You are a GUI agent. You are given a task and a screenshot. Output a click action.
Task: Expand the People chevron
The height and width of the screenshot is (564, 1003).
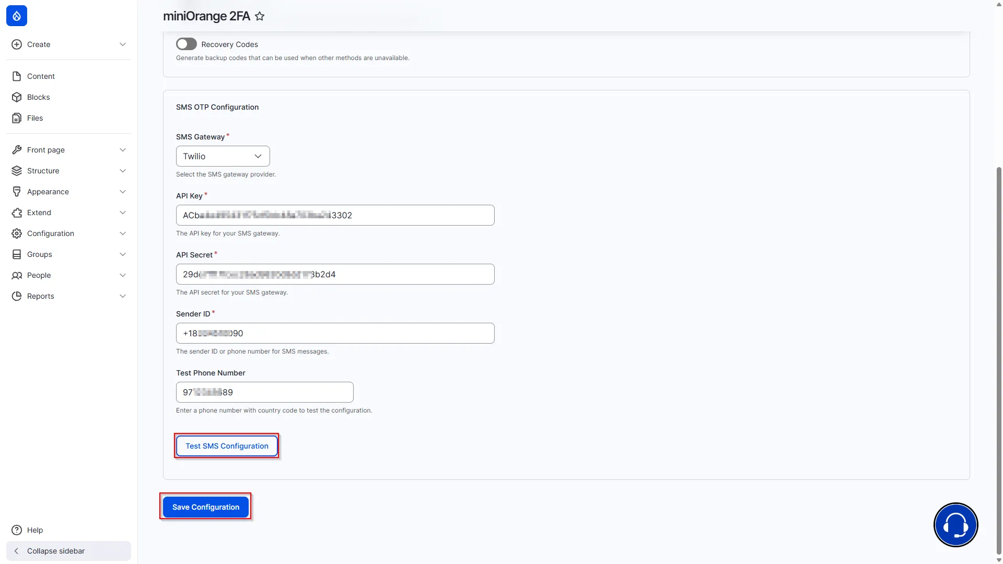click(123, 275)
